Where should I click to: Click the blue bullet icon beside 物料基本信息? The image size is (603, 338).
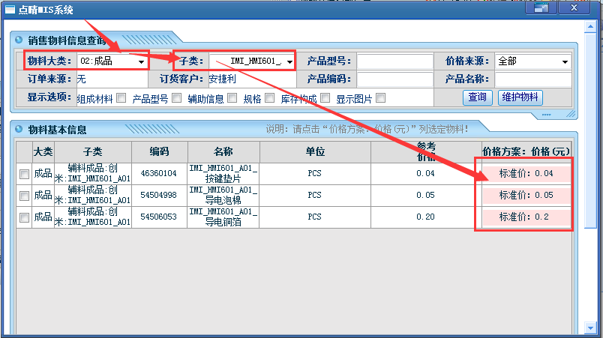point(19,129)
